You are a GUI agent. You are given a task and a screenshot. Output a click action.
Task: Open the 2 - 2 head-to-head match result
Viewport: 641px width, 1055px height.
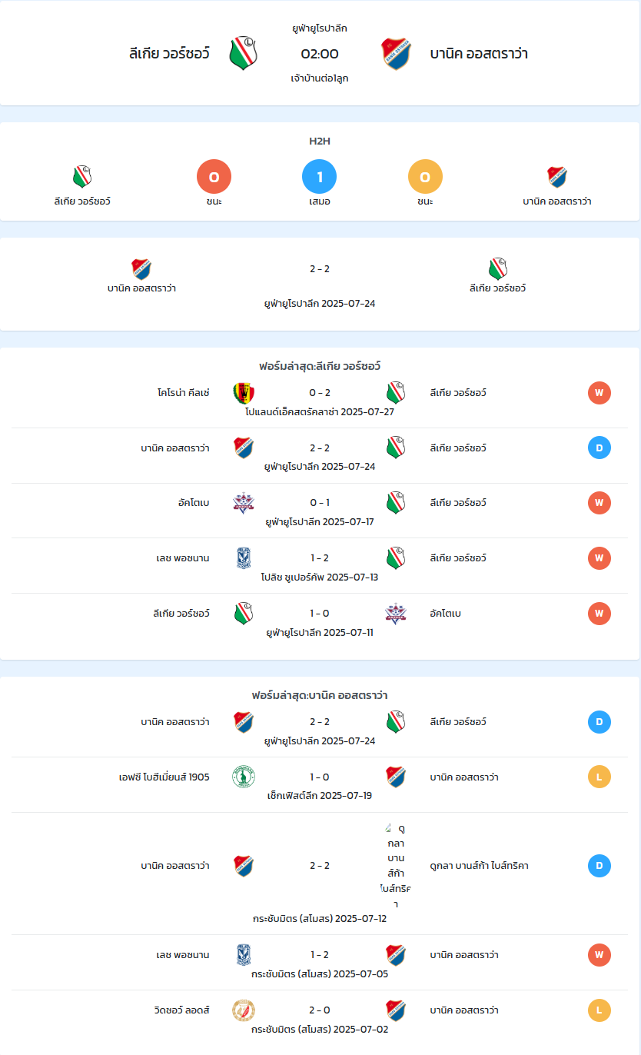(x=320, y=269)
